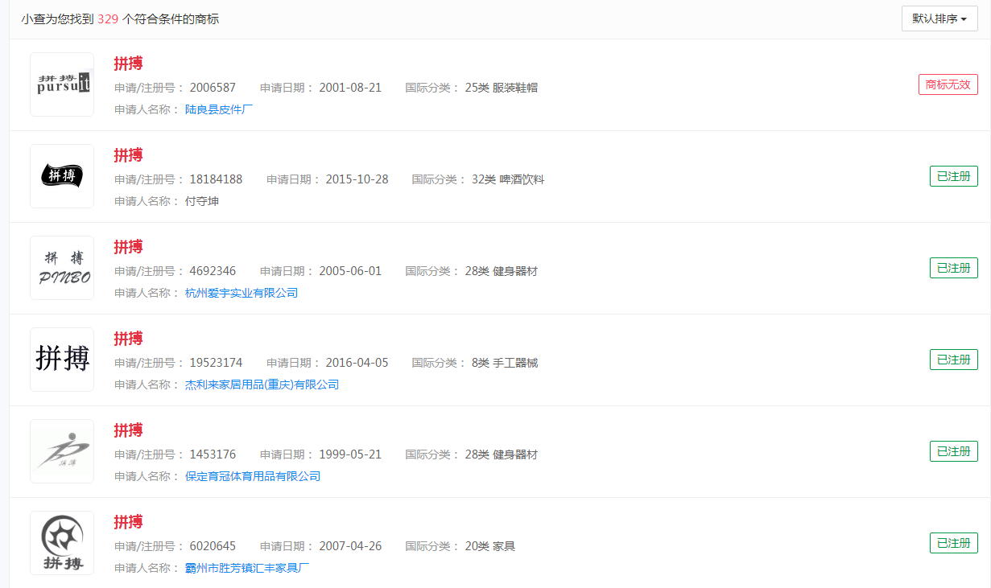Viewport: 991px width, 588px height.
Task: Open the black banner logo thumbnail for 18184188
Action: click(62, 176)
